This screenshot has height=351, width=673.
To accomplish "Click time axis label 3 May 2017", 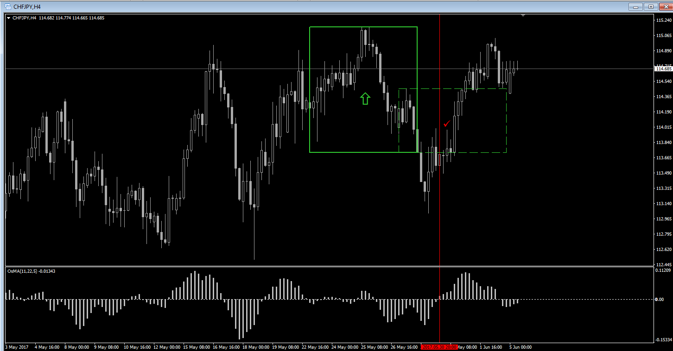I will 17,347.
